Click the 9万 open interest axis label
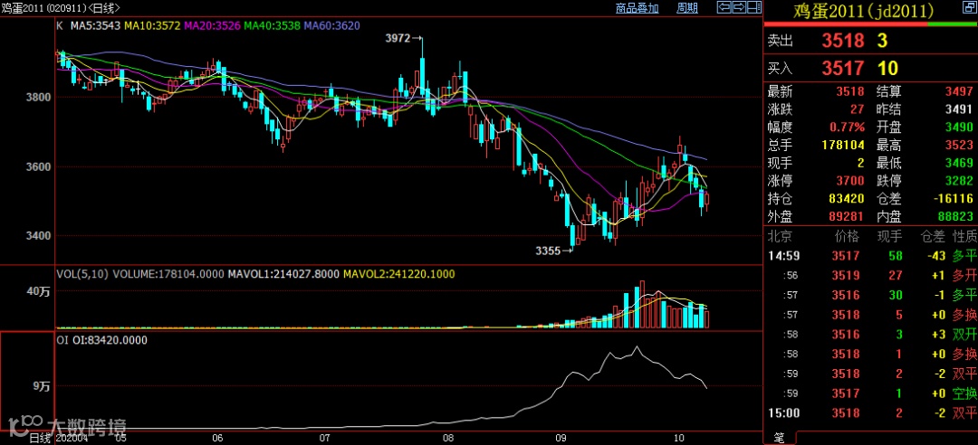The width and height of the screenshot is (978, 445). point(43,386)
